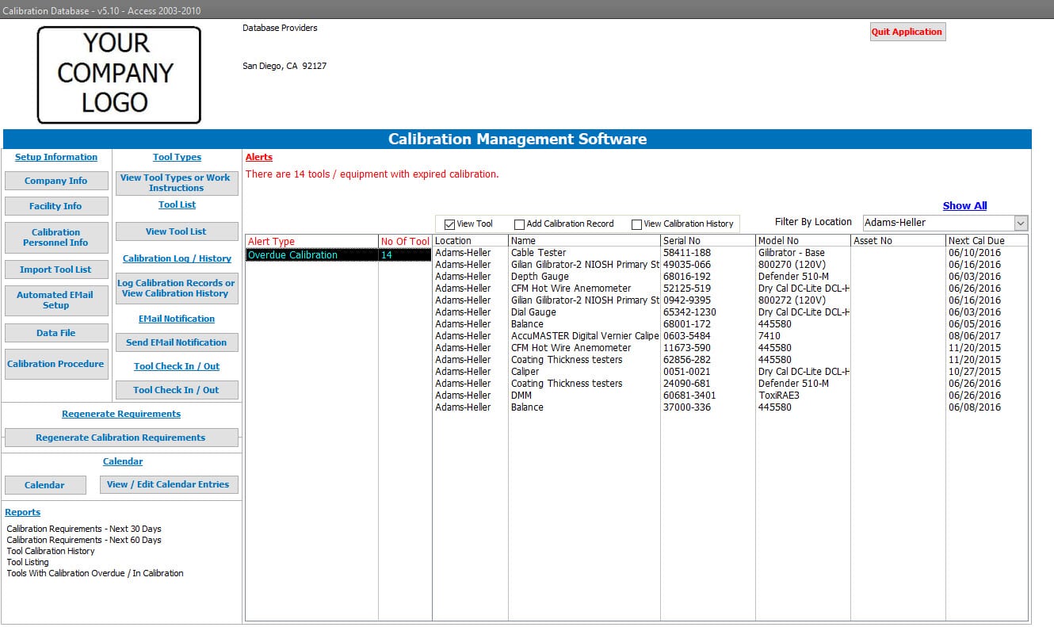
Task: Open the Calendar button
Action: [x=44, y=485]
